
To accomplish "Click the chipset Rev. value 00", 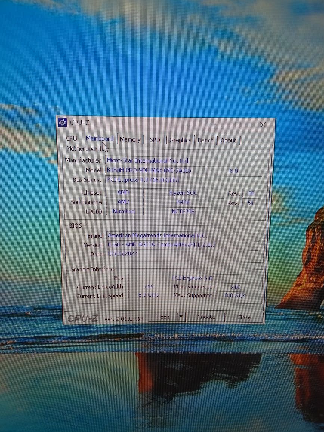I will pos(251,194).
